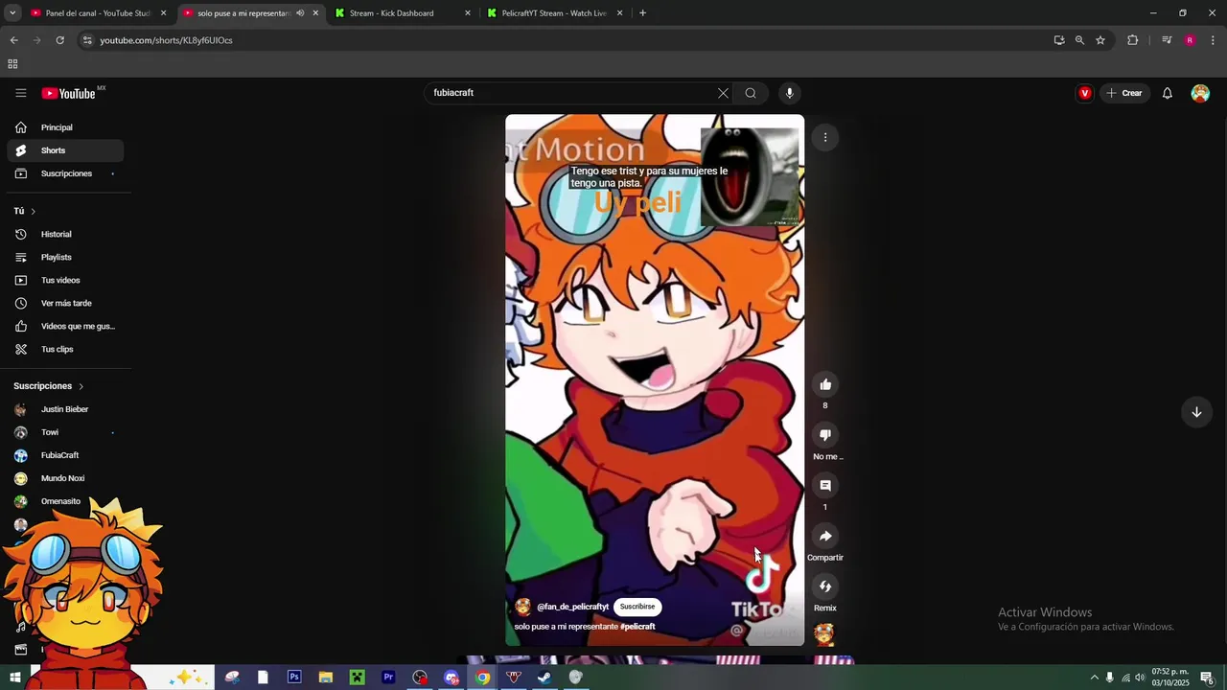Go to Principal in the sidebar

tap(65, 127)
